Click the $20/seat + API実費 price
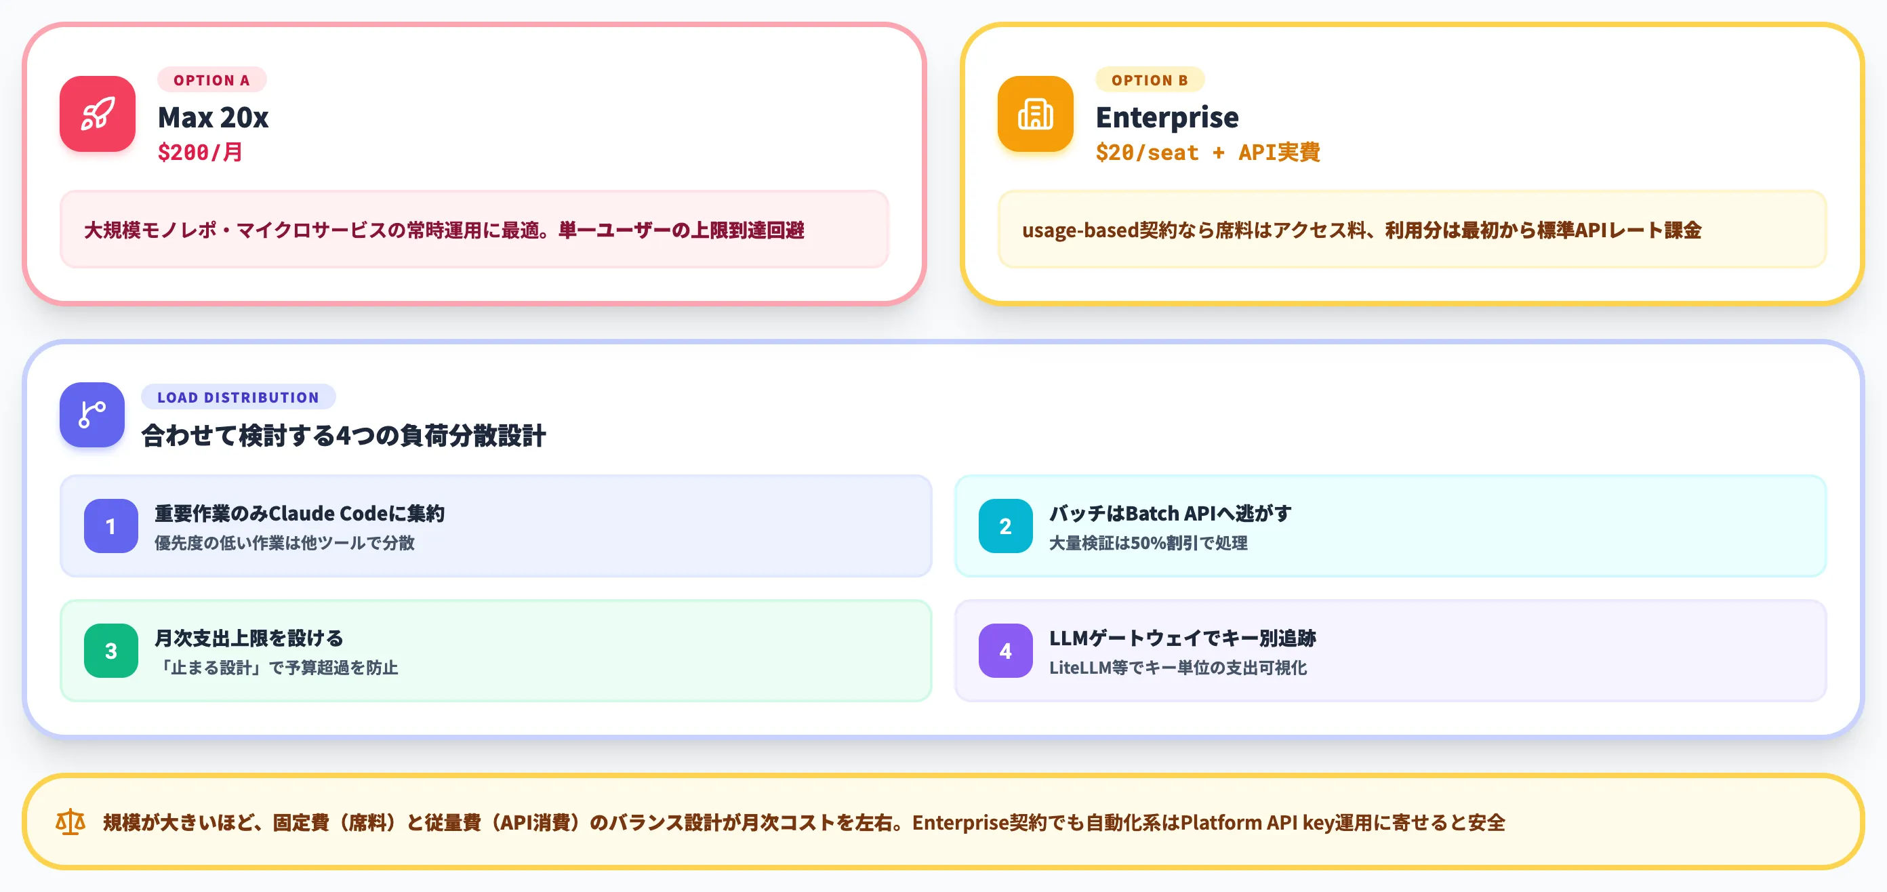 (x=1207, y=153)
